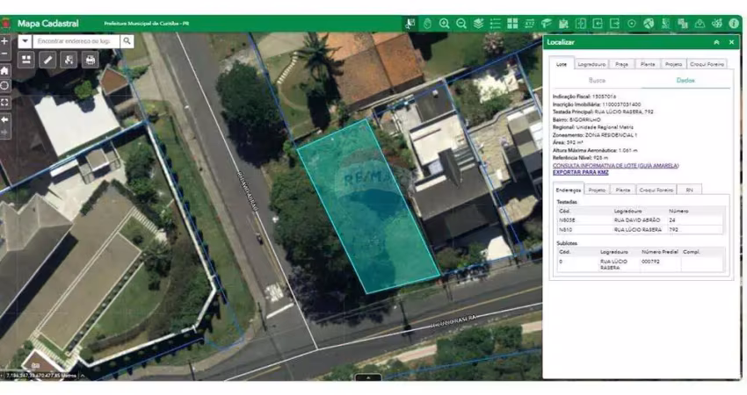Toggle the full screen map view
This screenshot has width=747, height=395.
pyautogui.click(x=5, y=102)
